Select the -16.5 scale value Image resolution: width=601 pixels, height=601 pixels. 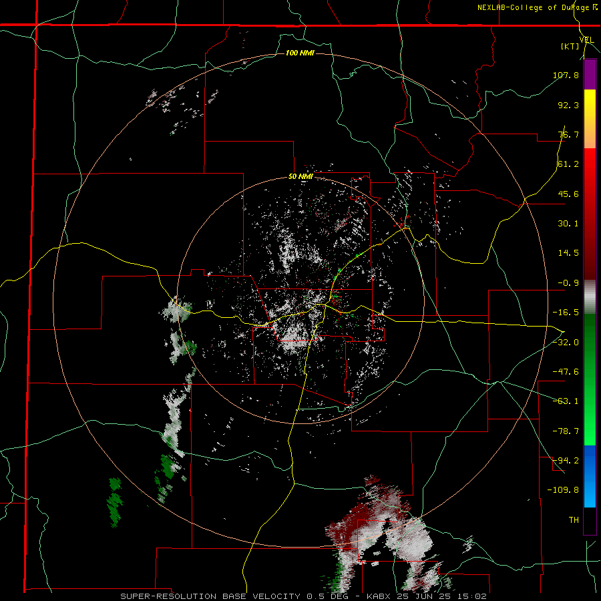pos(566,313)
